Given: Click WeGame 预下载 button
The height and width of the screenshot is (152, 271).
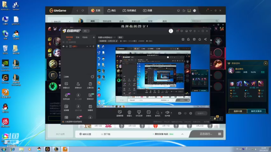Looking at the screenshot, I should click(106, 134).
